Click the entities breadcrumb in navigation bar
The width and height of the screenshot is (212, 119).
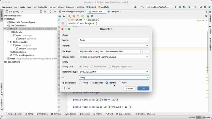[80, 7]
